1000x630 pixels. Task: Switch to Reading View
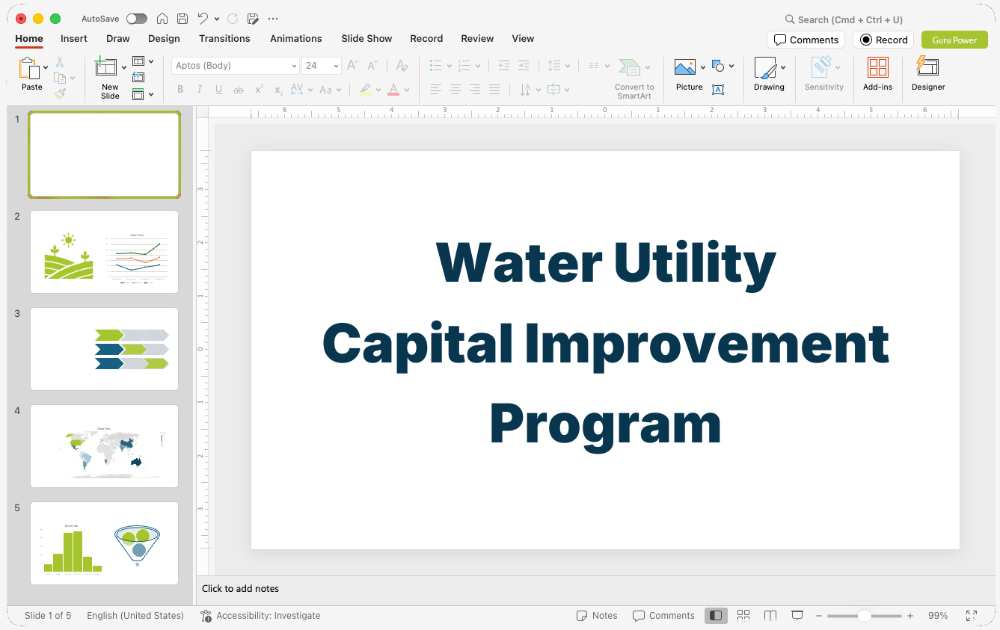pyautogui.click(x=770, y=616)
